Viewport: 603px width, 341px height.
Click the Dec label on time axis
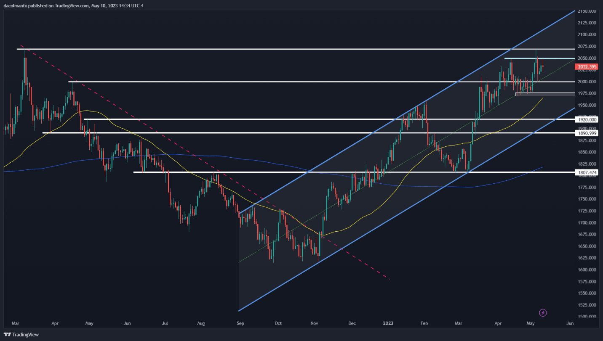pyautogui.click(x=352, y=324)
